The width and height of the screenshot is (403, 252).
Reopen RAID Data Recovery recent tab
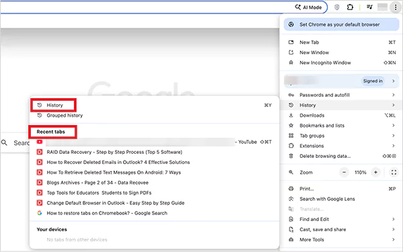(x=154, y=153)
